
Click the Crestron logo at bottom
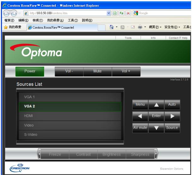pyautogui.click(x=20, y=168)
